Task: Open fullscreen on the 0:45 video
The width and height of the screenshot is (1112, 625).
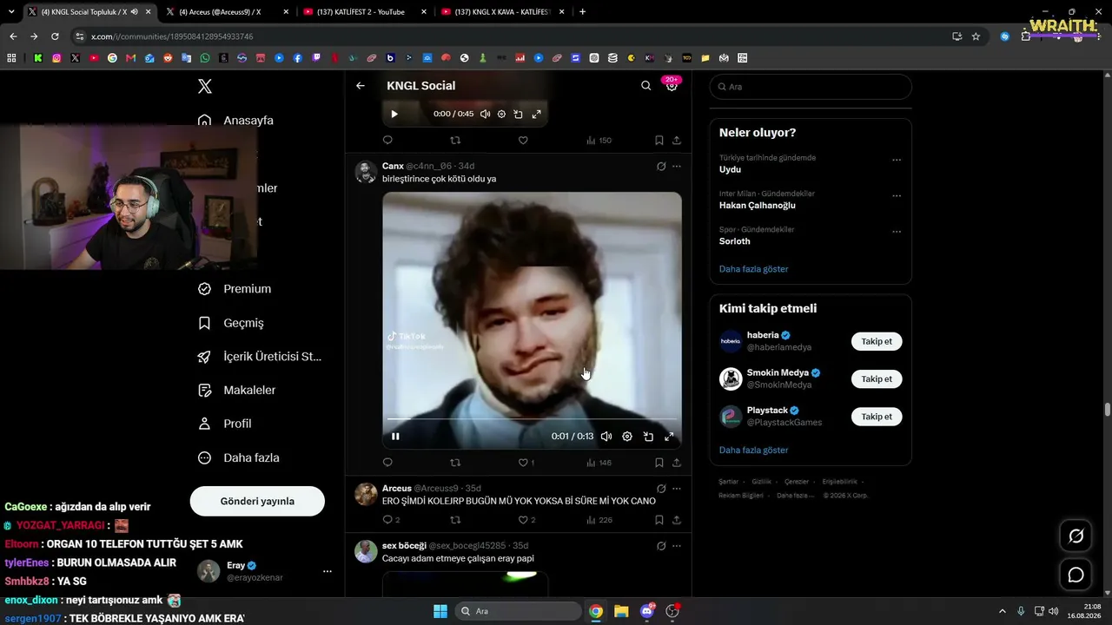Action: 537,114
